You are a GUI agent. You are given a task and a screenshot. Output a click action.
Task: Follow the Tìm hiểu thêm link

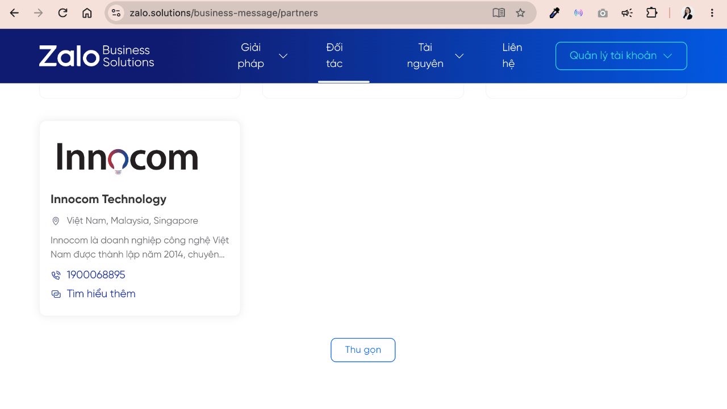coord(101,294)
